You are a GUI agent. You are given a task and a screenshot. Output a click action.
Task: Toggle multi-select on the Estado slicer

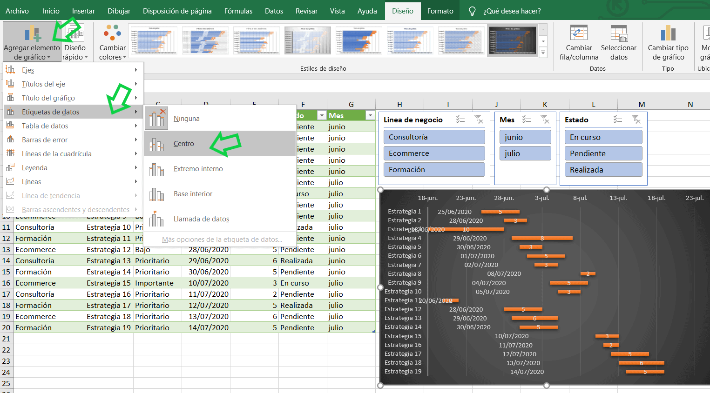tap(618, 120)
